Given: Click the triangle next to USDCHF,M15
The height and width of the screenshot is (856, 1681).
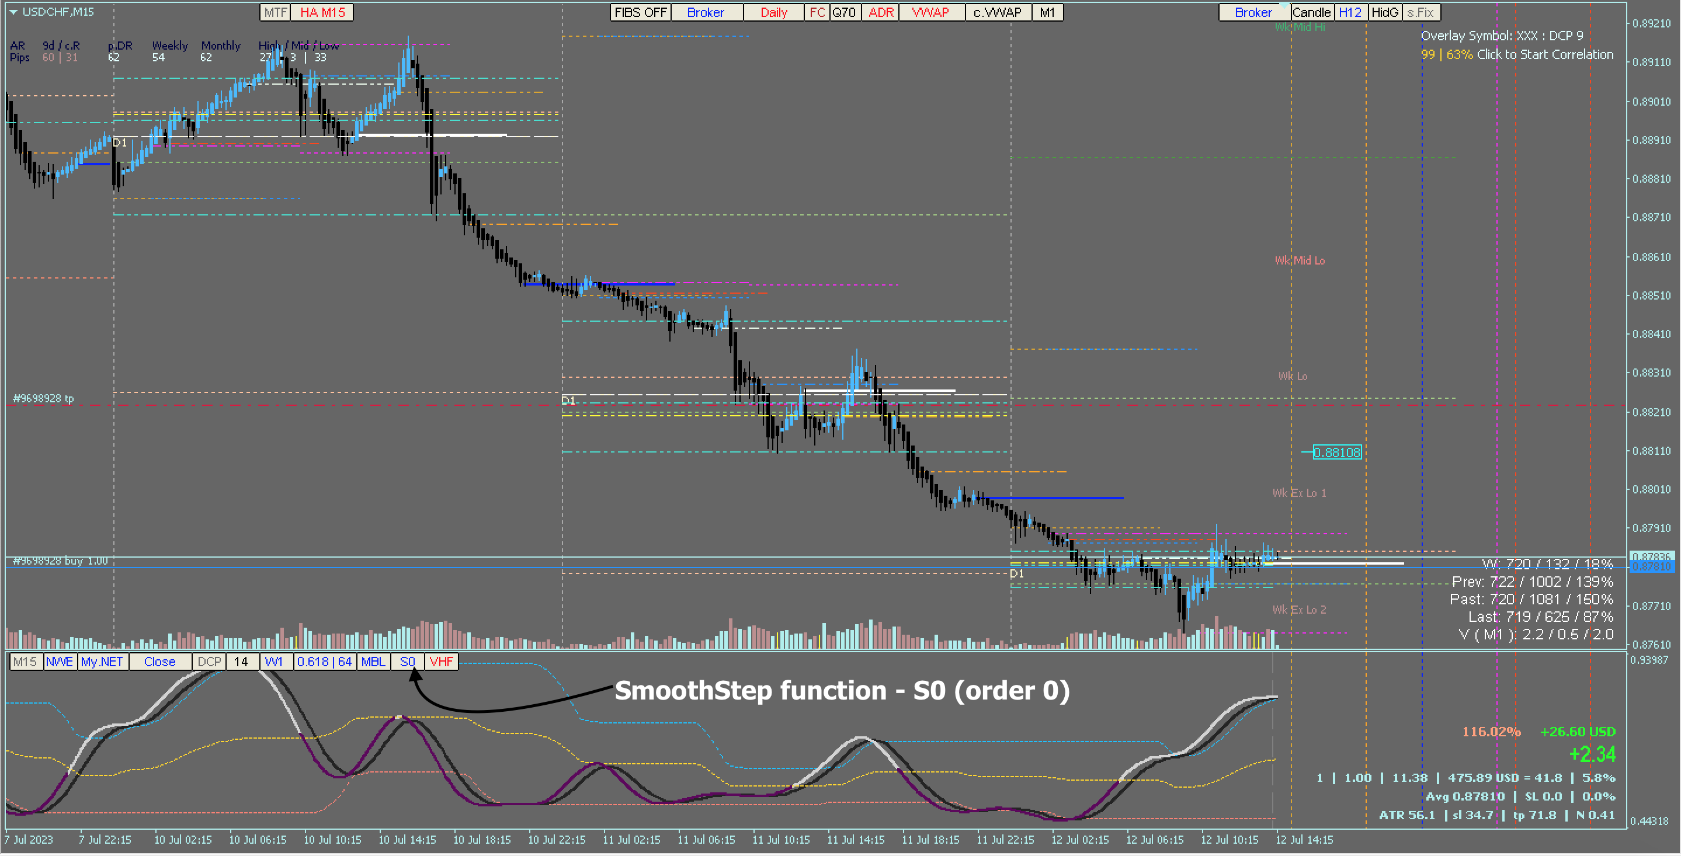Looking at the screenshot, I should 13,12.
